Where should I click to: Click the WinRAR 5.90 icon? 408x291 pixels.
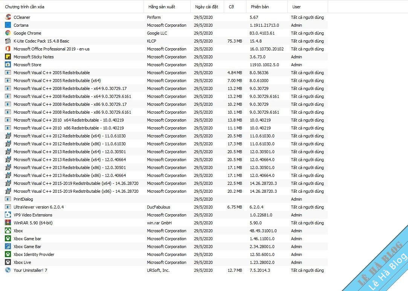pos(8,223)
